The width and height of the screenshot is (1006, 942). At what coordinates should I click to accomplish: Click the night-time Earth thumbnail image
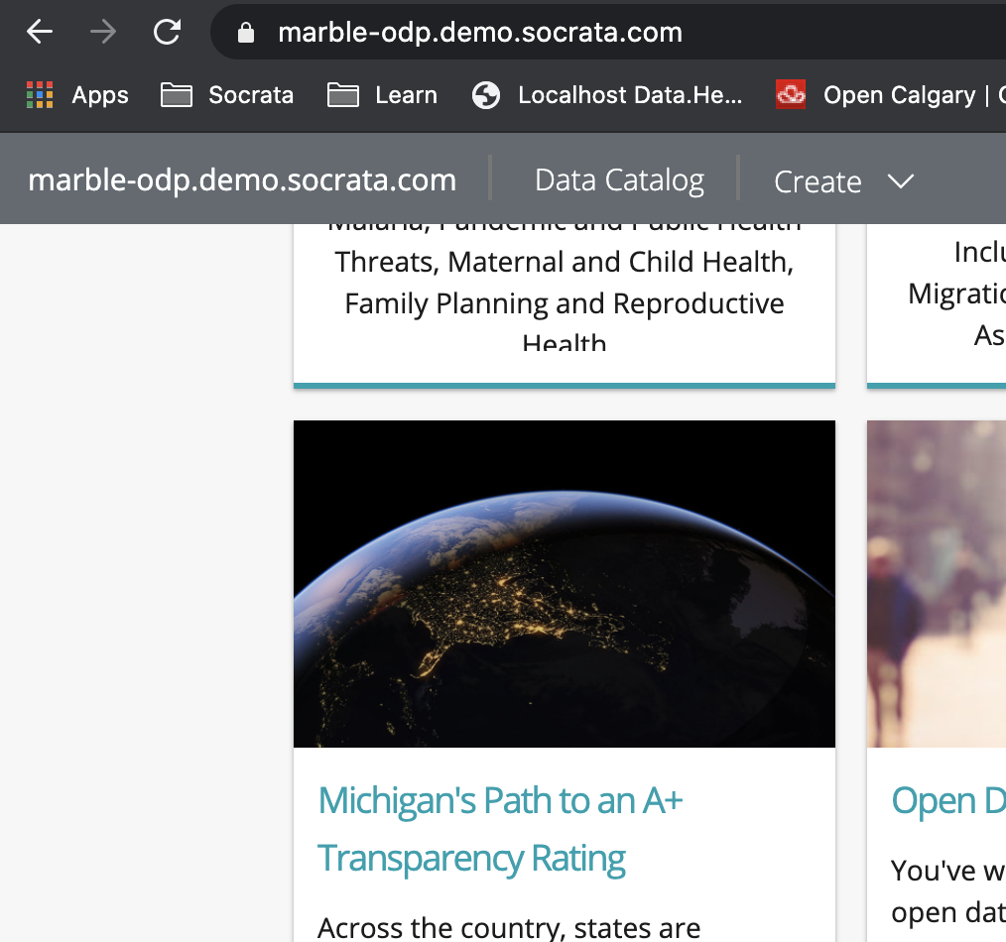564,583
